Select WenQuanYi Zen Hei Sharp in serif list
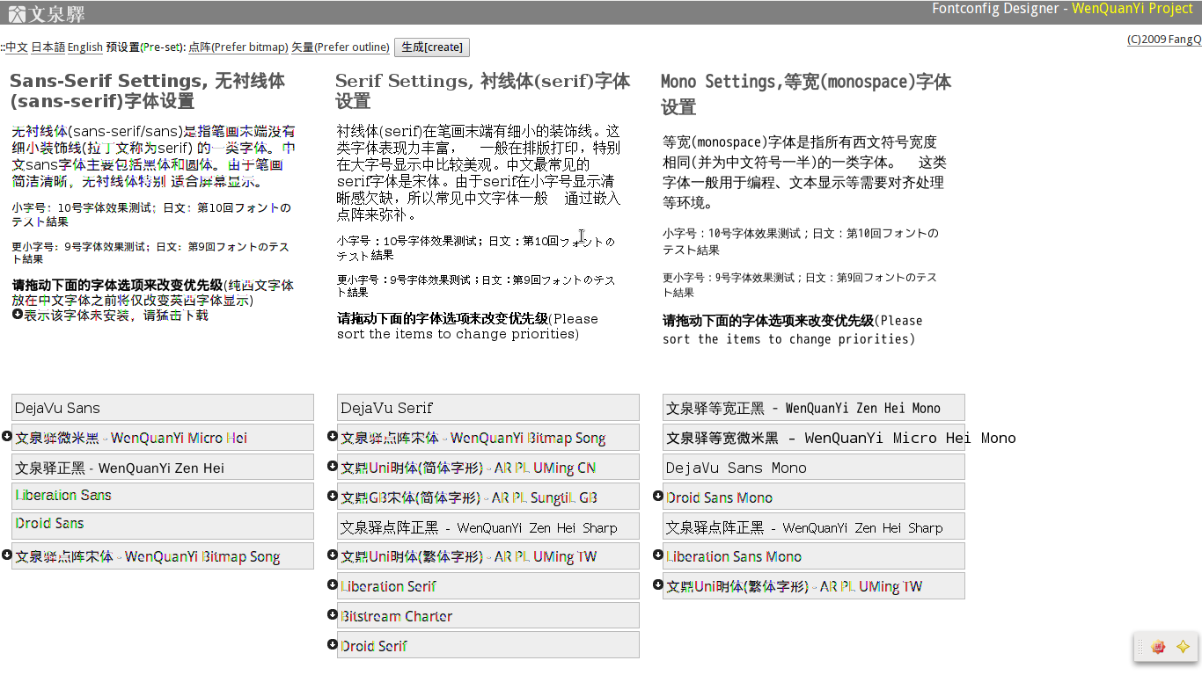Image resolution: width=1202 pixels, height=675 pixels. coord(488,526)
